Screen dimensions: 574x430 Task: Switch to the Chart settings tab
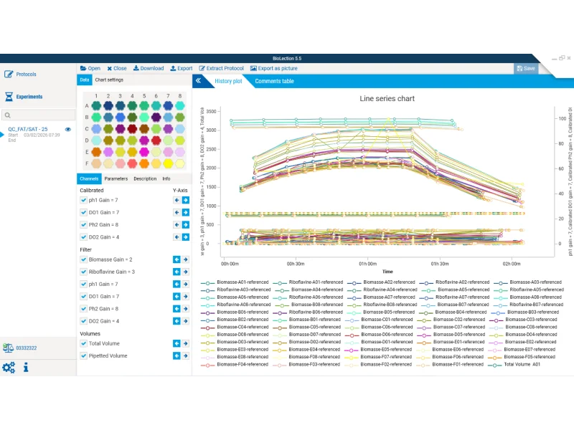coord(109,80)
